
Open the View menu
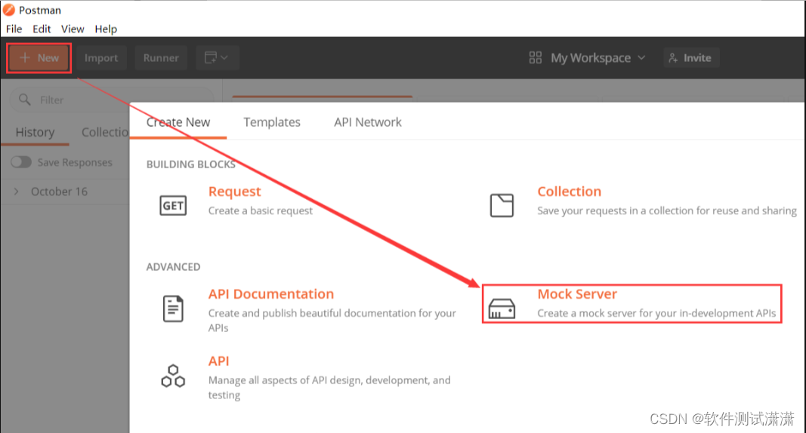73,29
